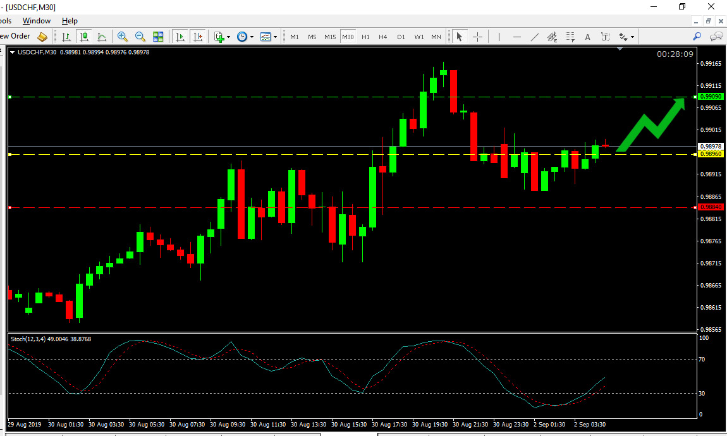
Task: Click the red 0.98840 price level label
Action: click(711, 207)
